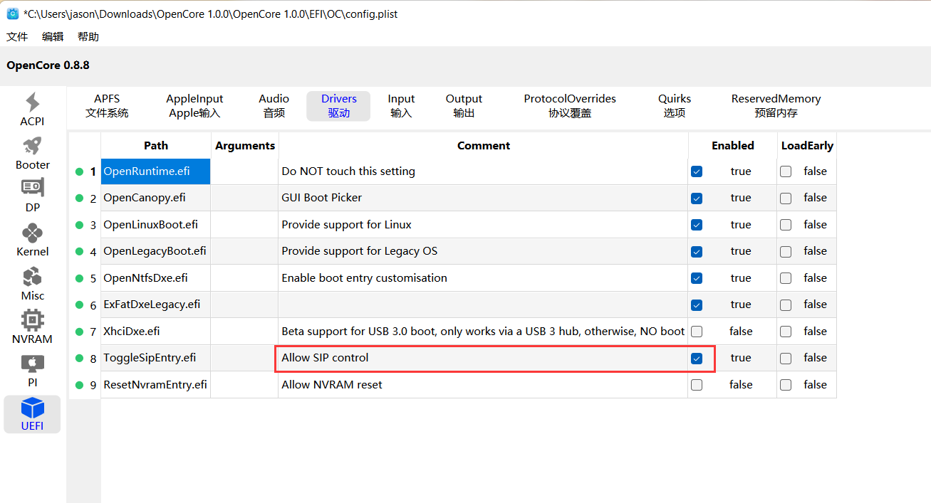This screenshot has height=503, width=931.
Task: Select the UEFI blue cube icon
Action: pos(32,408)
